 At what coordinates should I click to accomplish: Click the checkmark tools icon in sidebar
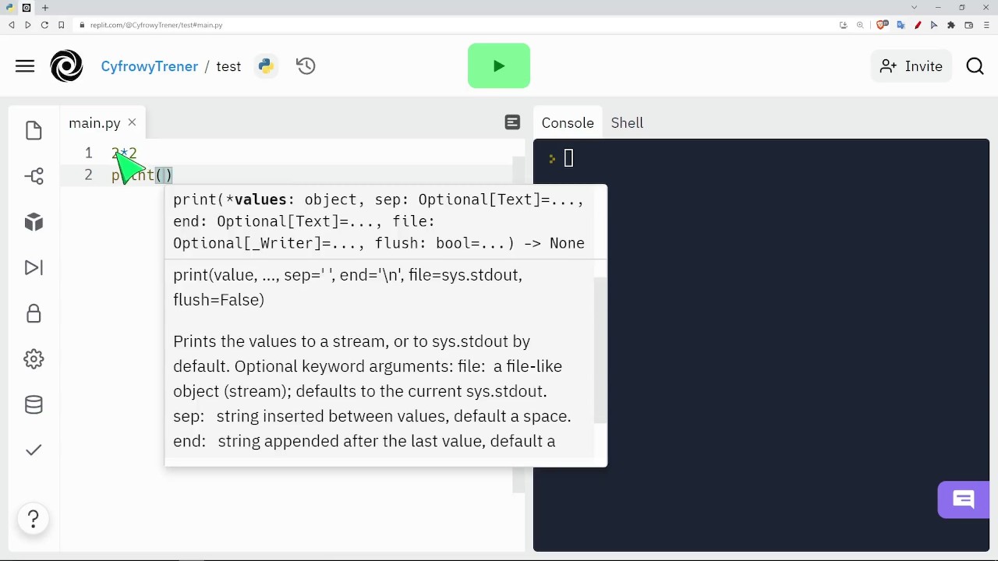coord(34,450)
